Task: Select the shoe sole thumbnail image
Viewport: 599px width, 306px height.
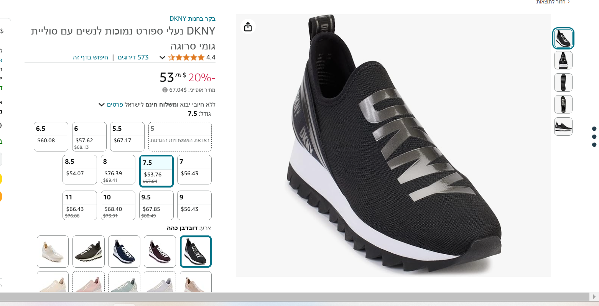Action: point(563,82)
